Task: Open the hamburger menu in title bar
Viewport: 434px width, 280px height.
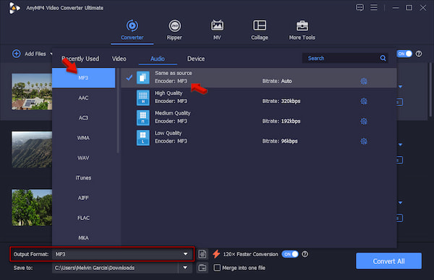Action: (374, 7)
